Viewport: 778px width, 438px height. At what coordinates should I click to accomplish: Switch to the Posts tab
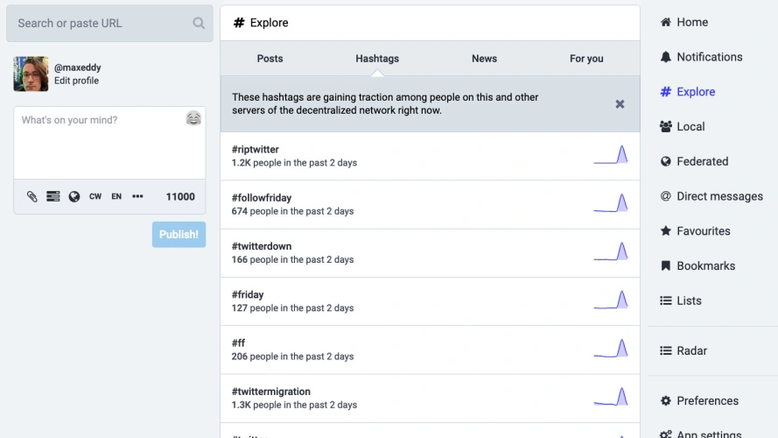click(270, 59)
